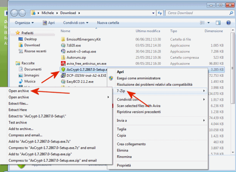Viewport: 236px width, 172px height.
Task: Click the Apri toolbar icon
Action: 45,23
